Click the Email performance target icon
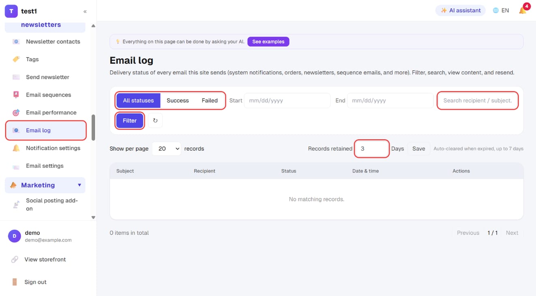This screenshot has height=296, width=536. coord(16,112)
